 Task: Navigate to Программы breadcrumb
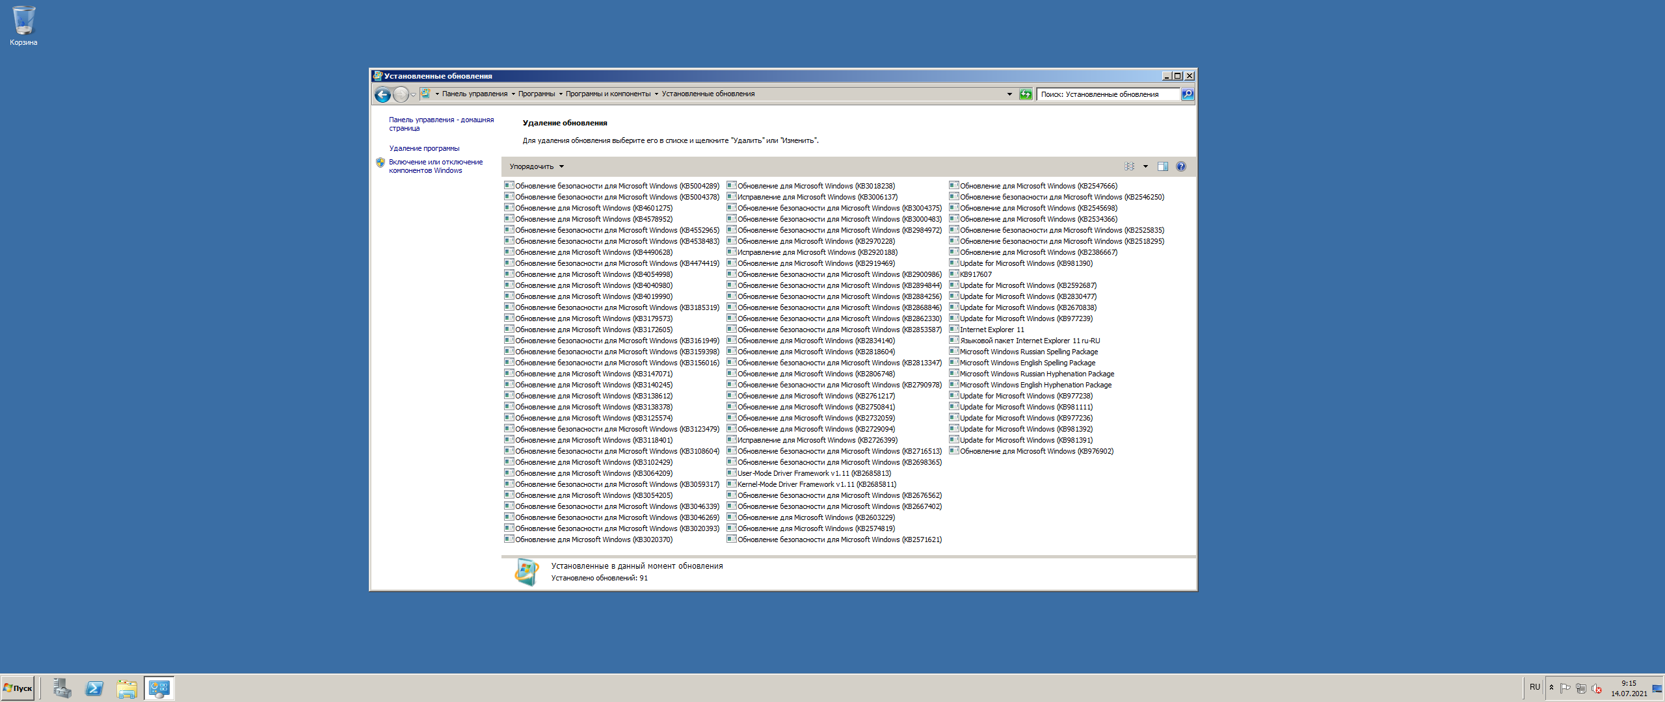coord(537,94)
